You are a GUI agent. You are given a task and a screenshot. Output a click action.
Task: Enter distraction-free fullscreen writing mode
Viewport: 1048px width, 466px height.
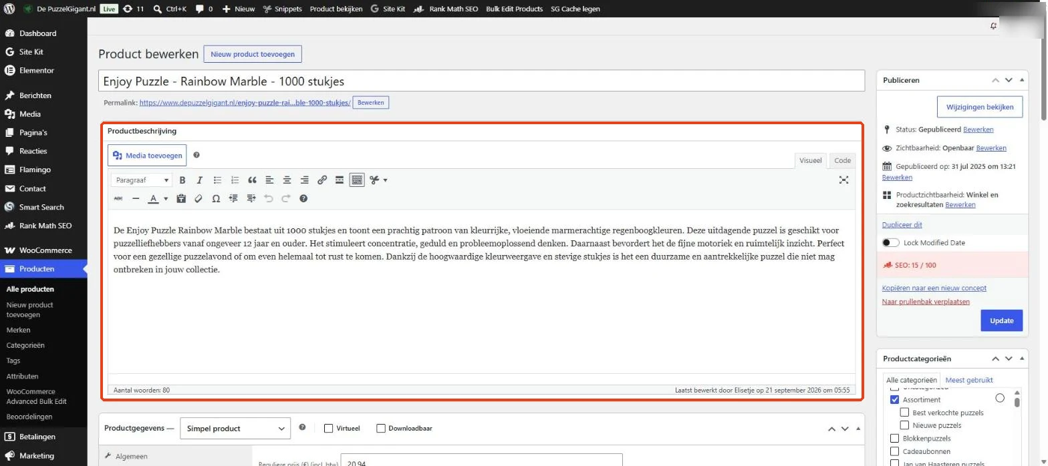(x=843, y=180)
